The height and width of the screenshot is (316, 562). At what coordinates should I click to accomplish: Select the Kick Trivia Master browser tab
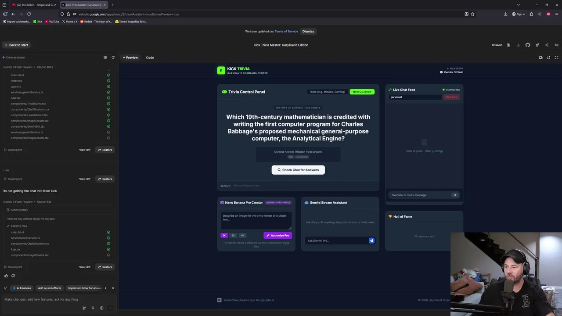(x=83, y=5)
